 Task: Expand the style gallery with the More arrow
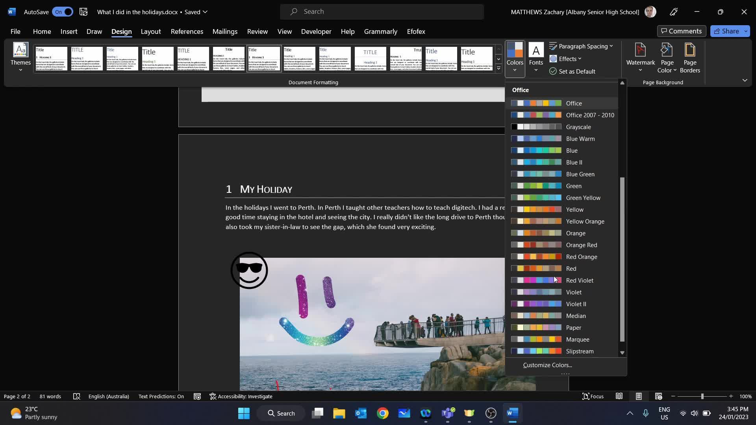coord(498,68)
